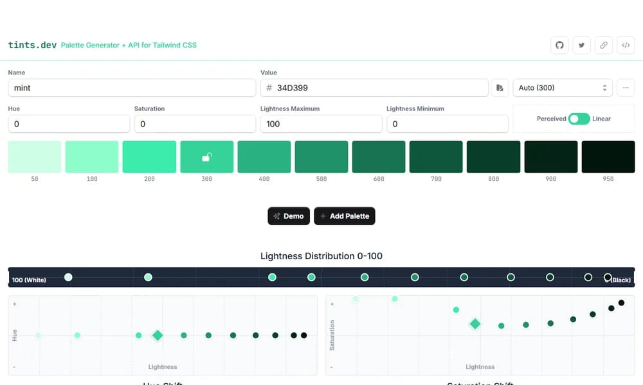Copy the palette link icon
The height and width of the screenshot is (385, 643).
(604, 45)
